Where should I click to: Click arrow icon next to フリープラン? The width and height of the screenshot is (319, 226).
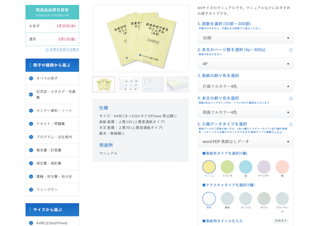tap(31, 190)
